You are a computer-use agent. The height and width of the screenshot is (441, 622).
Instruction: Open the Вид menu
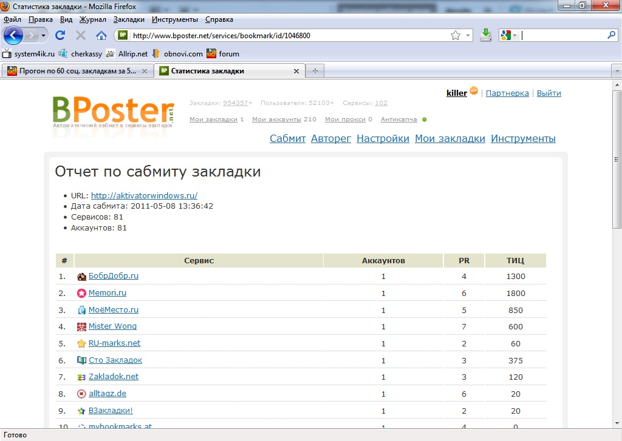click(x=66, y=19)
